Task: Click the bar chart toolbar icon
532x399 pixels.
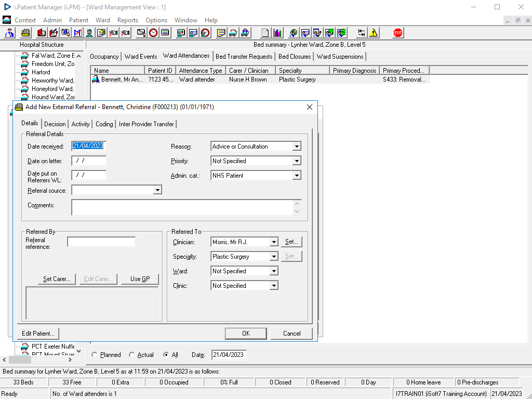Action: [277, 33]
